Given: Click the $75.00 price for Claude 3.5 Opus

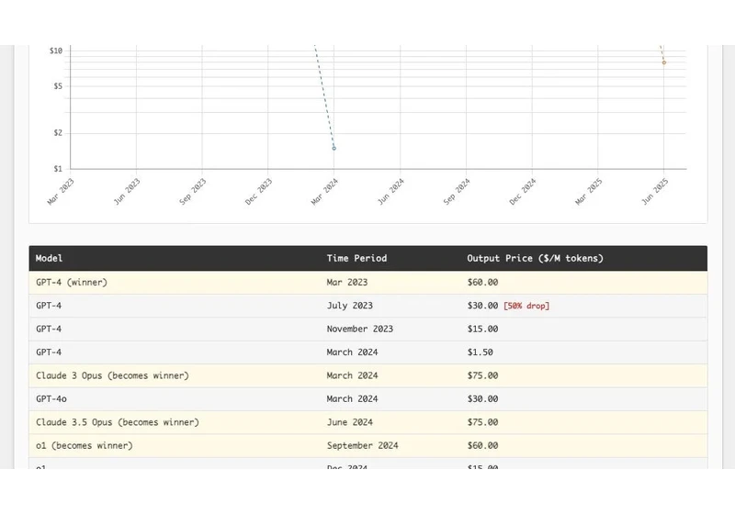Looking at the screenshot, I should [x=482, y=422].
